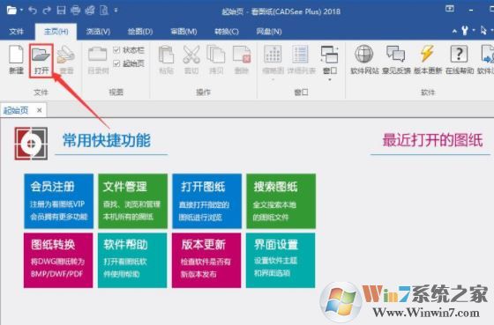Click the blue 打开图纸 tile
Screen dimensions: 494x325
(x=206, y=201)
